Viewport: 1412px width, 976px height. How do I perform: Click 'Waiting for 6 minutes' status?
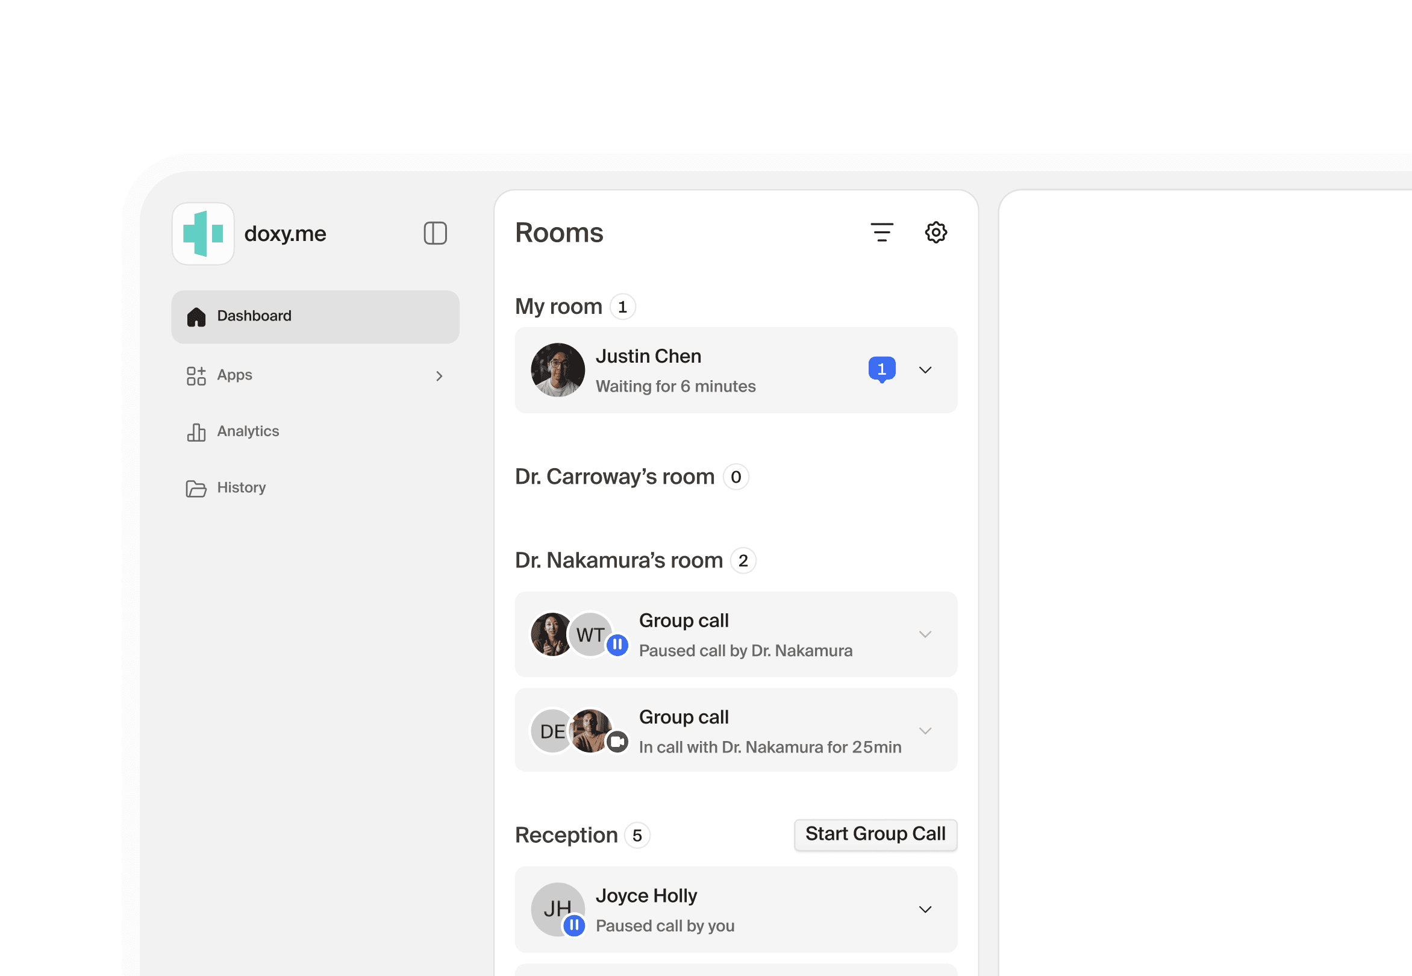676,387
